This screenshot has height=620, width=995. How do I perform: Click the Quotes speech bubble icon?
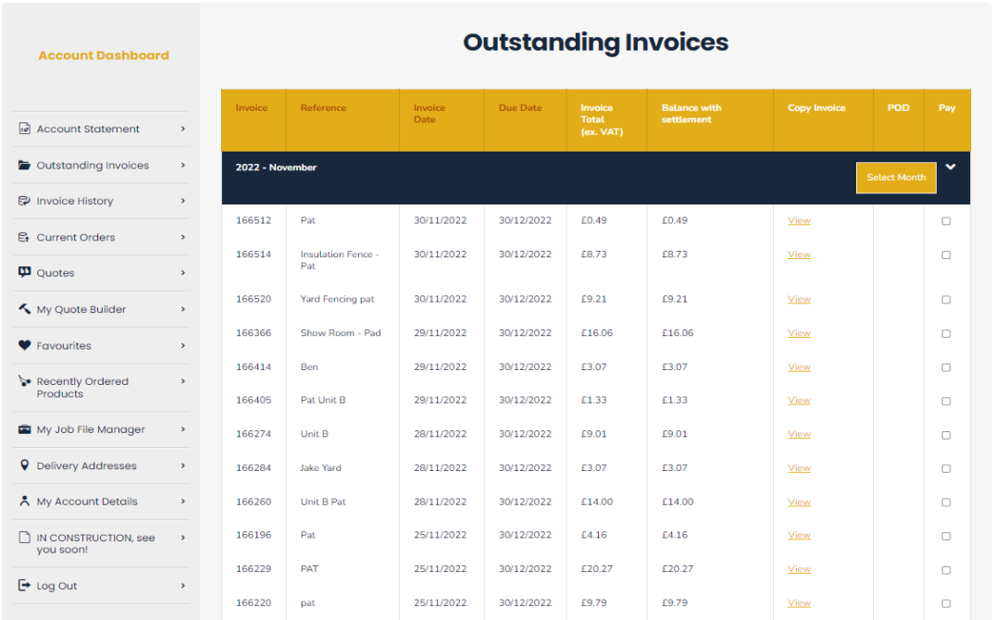[x=24, y=273]
